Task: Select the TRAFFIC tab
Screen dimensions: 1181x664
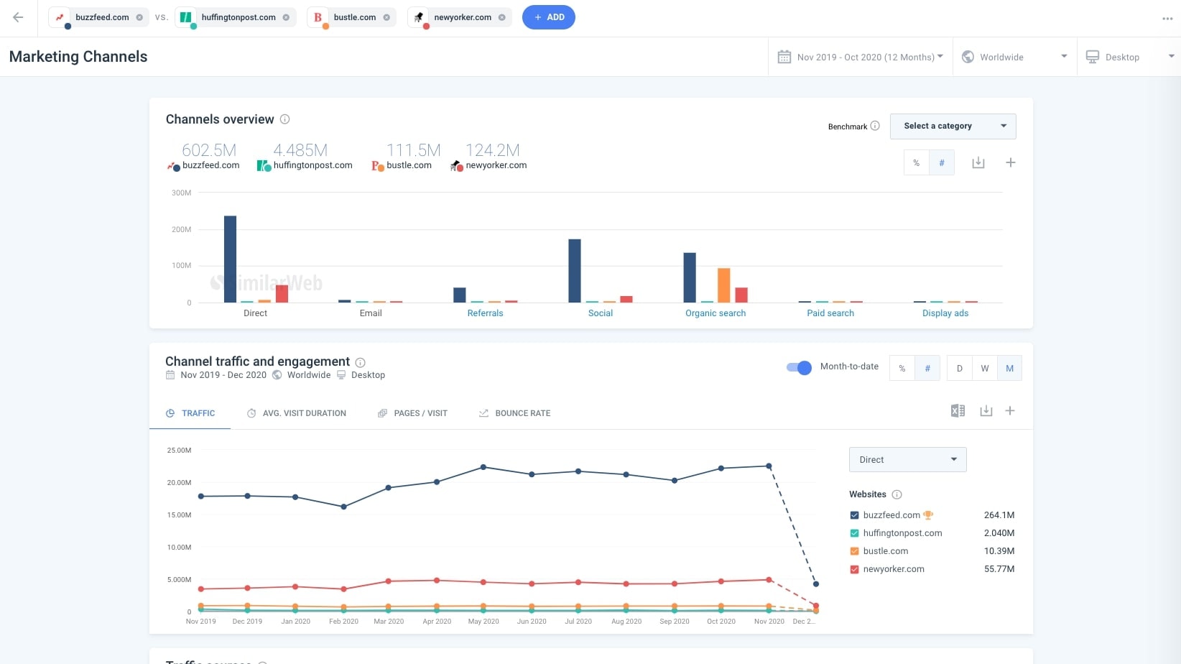Action: click(x=190, y=413)
